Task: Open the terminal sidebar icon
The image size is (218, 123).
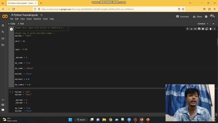Action: (x=3, y=110)
